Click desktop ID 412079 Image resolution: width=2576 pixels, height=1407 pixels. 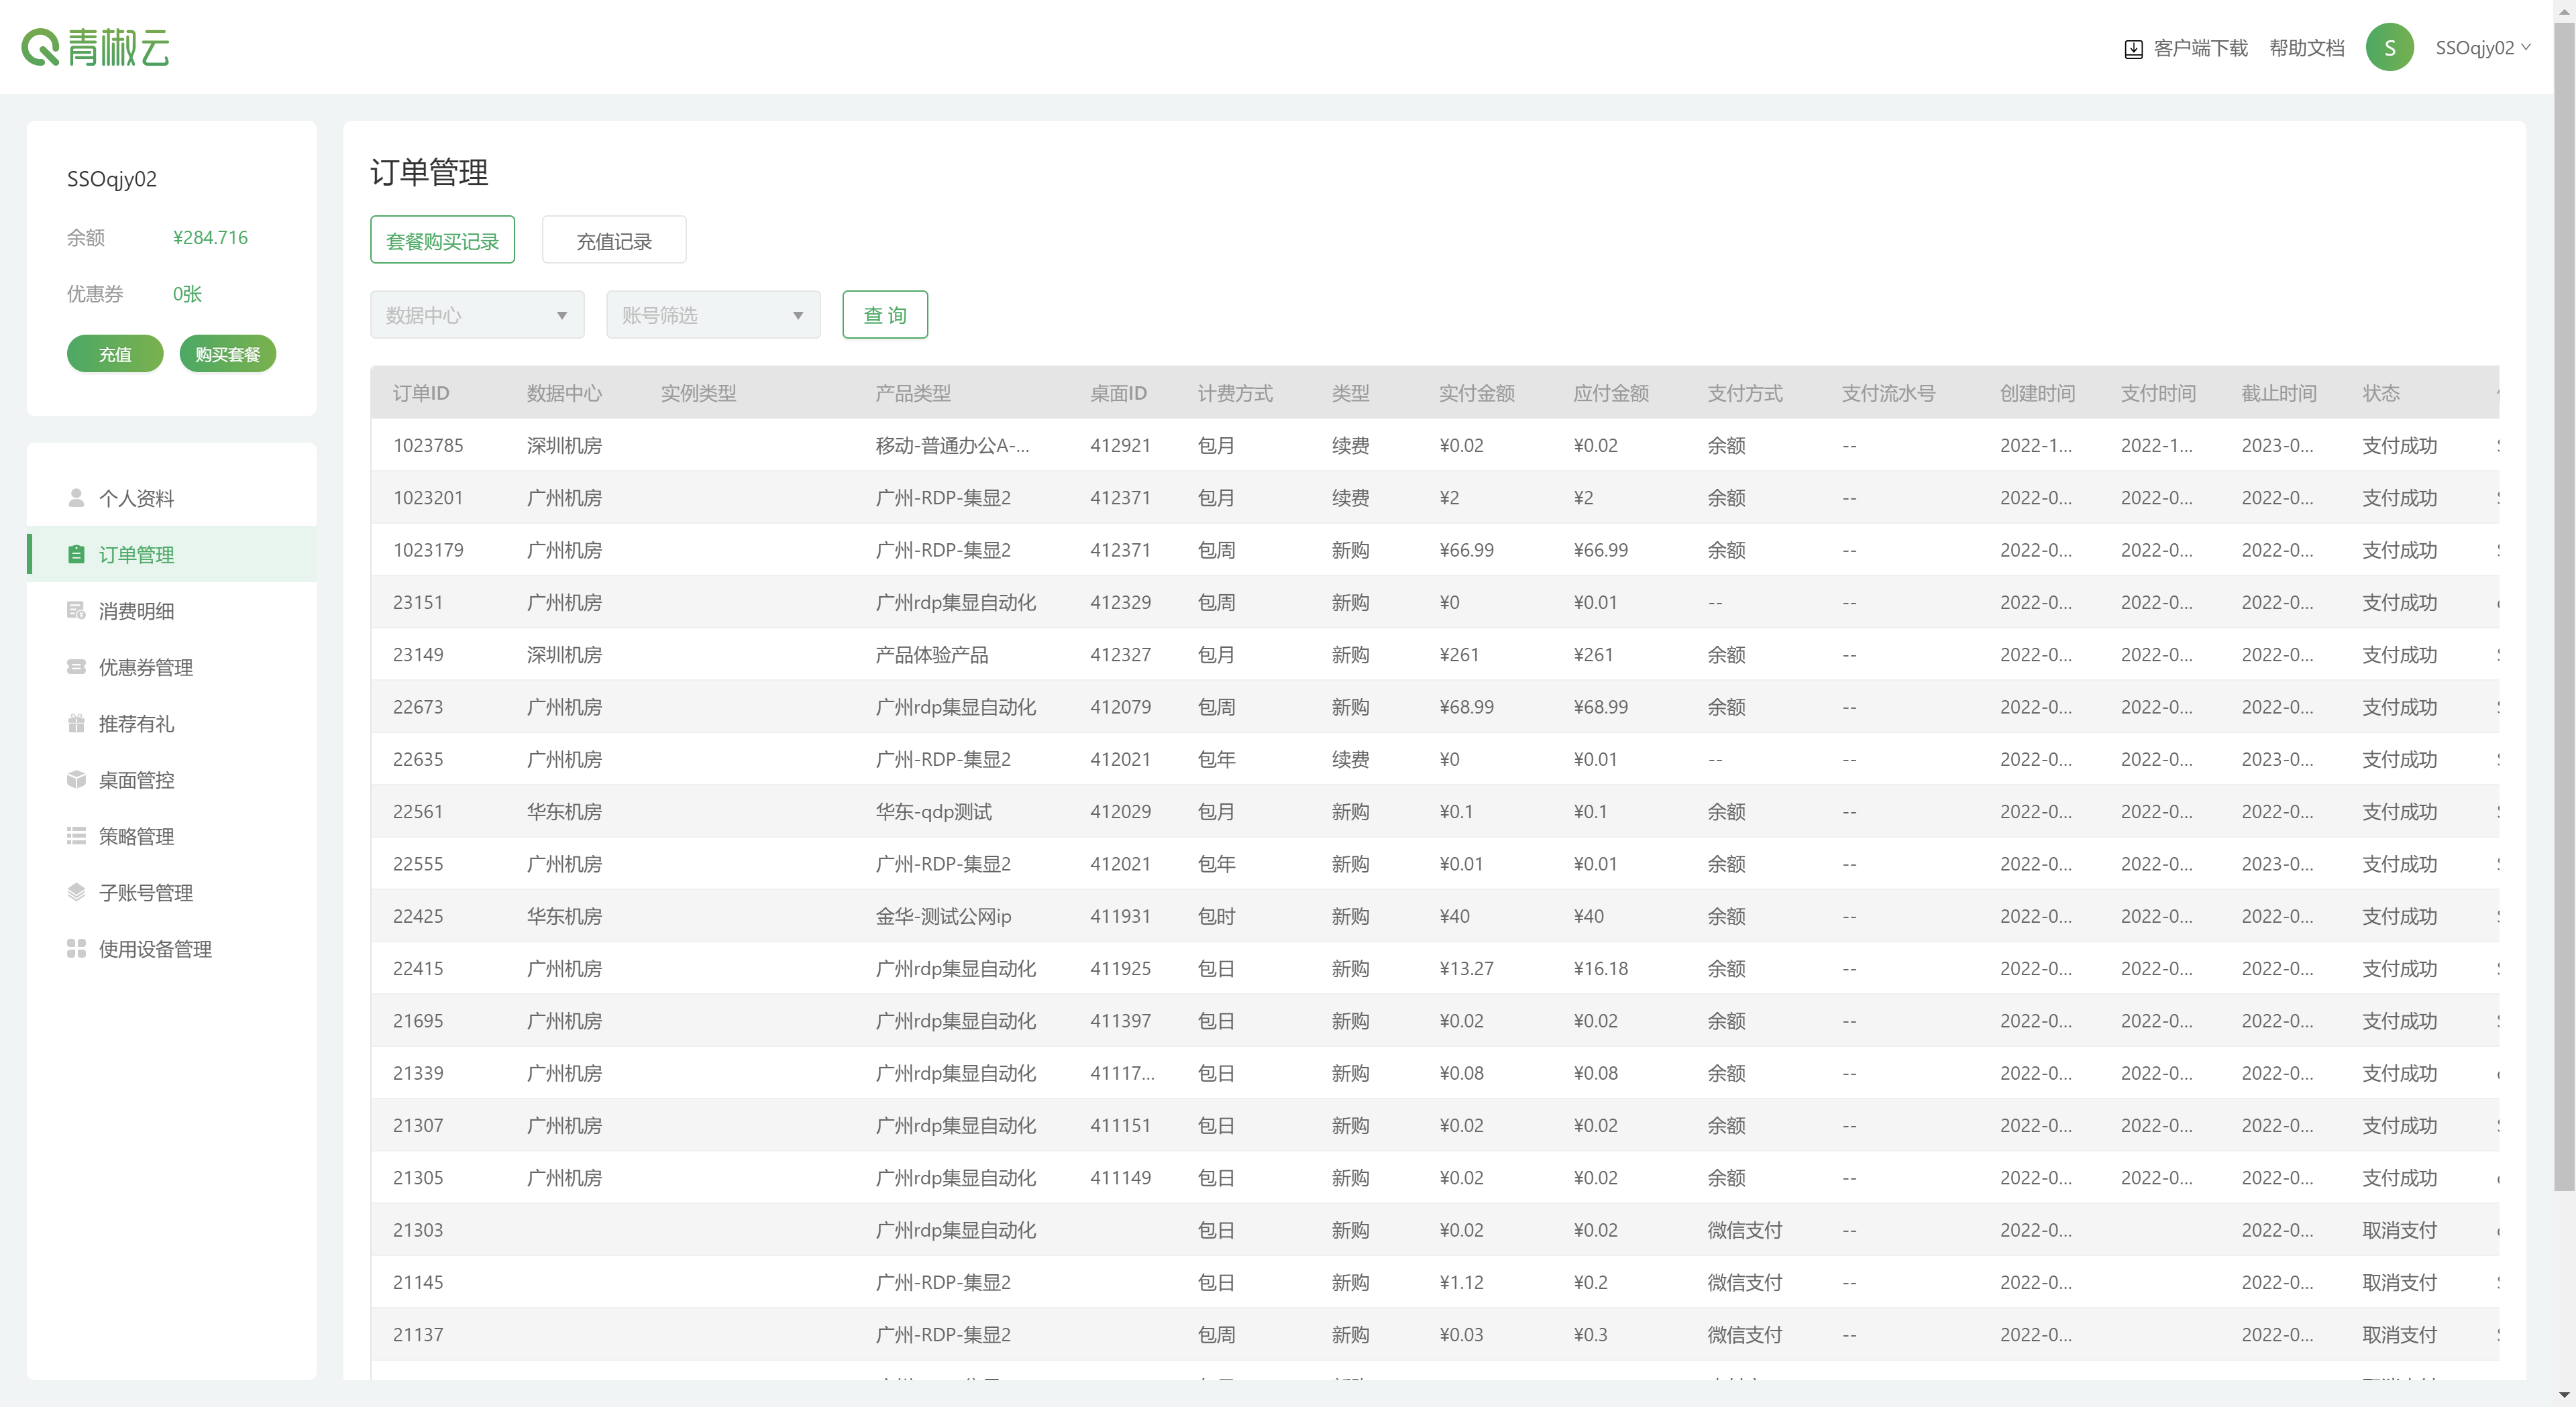1120,707
